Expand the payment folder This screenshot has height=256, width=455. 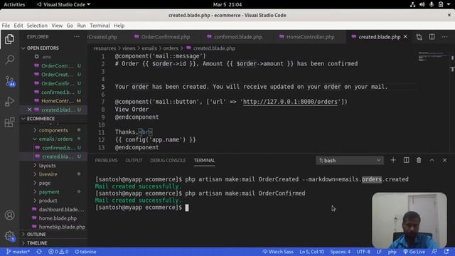coord(49,192)
